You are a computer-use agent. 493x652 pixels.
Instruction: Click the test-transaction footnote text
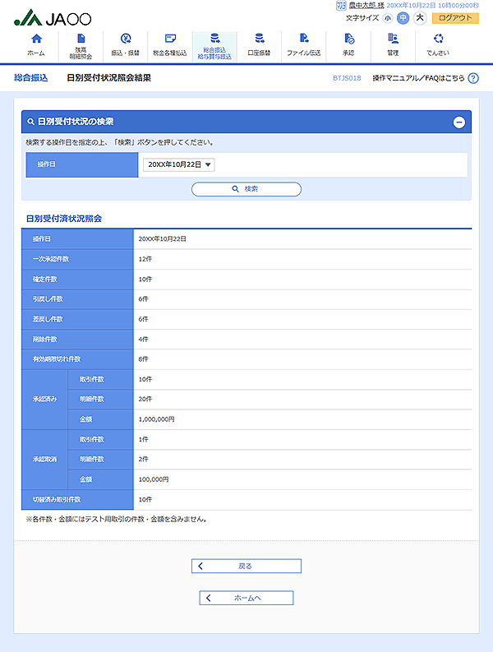point(117,520)
